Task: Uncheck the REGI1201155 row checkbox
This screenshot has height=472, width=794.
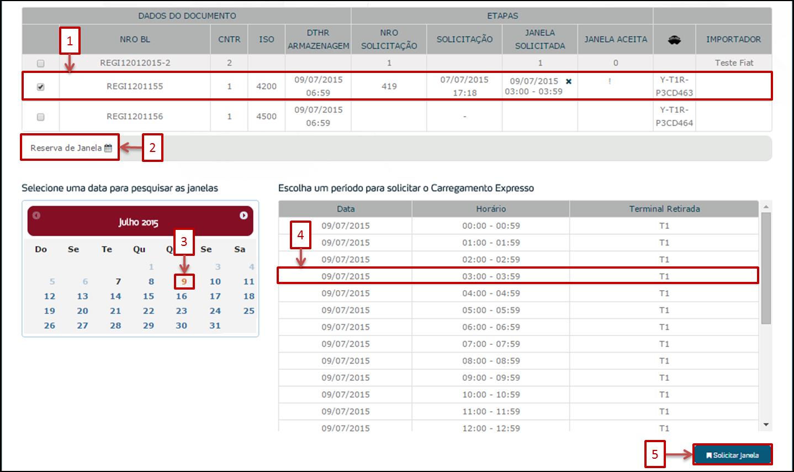Action: coord(40,87)
